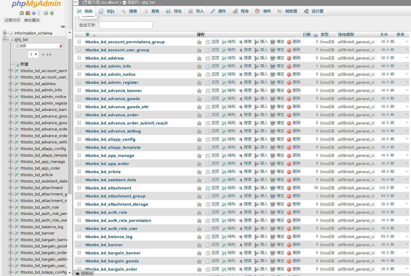Go to next page with single > link

coord(43,54)
